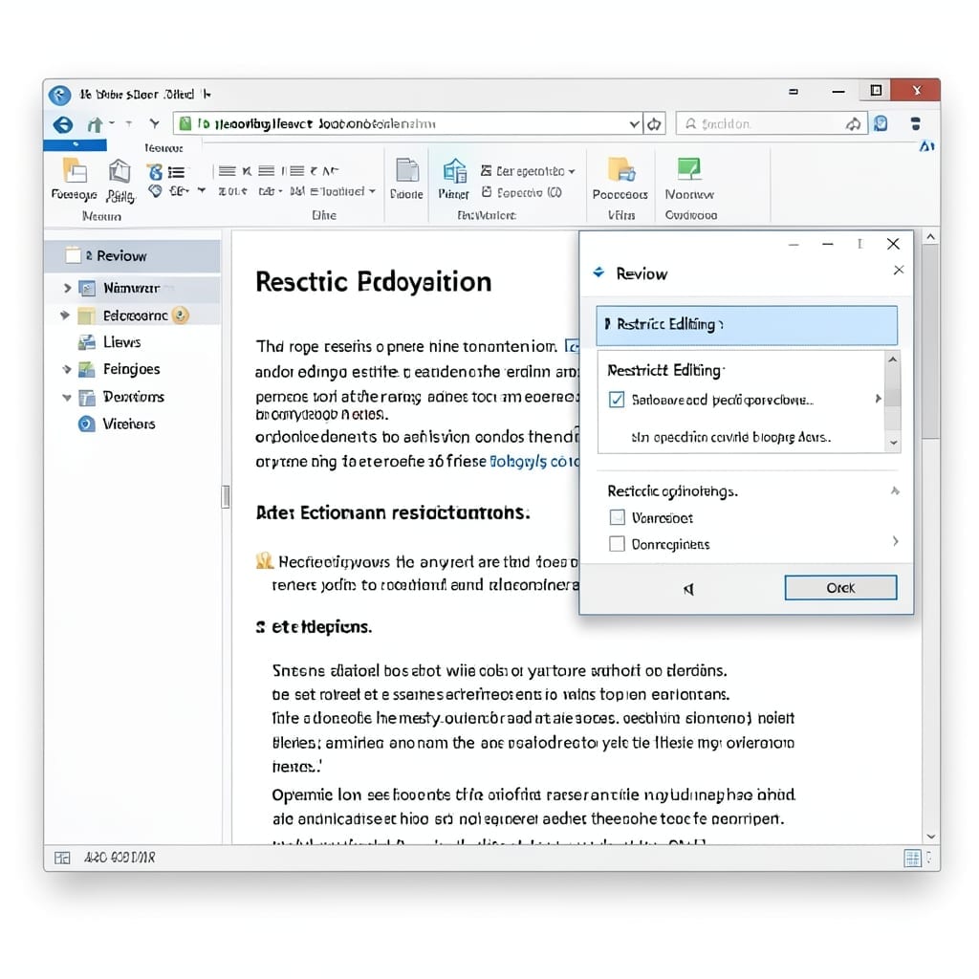Viewport: 979px width, 979px height.
Task: Click the warning icon beside Recfieotiqyovrs paragraph
Action: point(265,560)
